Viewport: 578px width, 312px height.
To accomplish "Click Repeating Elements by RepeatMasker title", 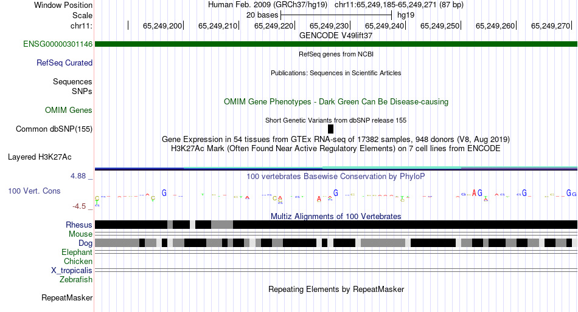I will [x=336, y=289].
